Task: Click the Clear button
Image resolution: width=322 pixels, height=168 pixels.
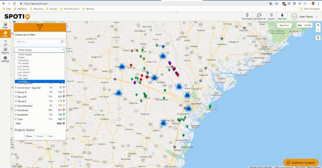Action: 50,136
